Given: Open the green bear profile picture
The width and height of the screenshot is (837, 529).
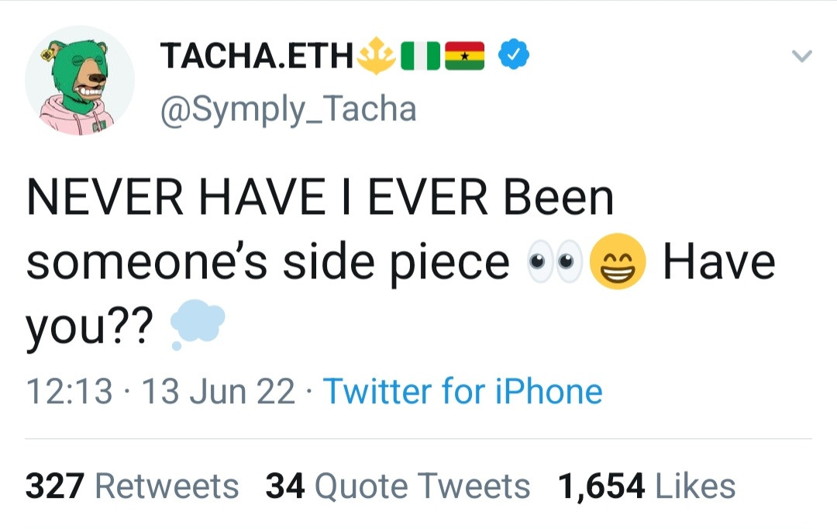Looking at the screenshot, I should [80, 80].
